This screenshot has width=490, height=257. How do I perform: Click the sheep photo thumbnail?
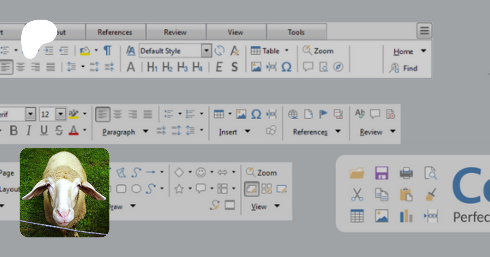(65, 193)
